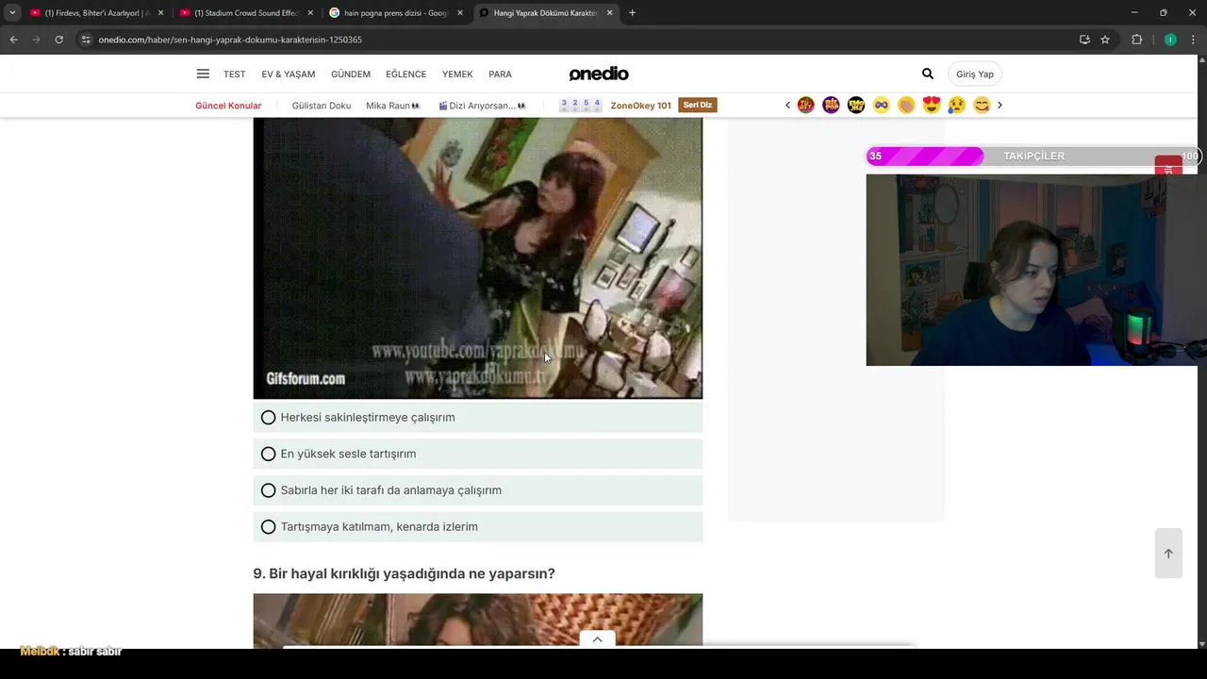Open the Gülistan Doku topic link

322,106
